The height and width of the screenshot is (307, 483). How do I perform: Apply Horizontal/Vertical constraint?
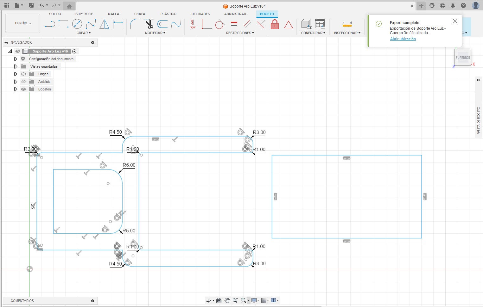coord(193,24)
